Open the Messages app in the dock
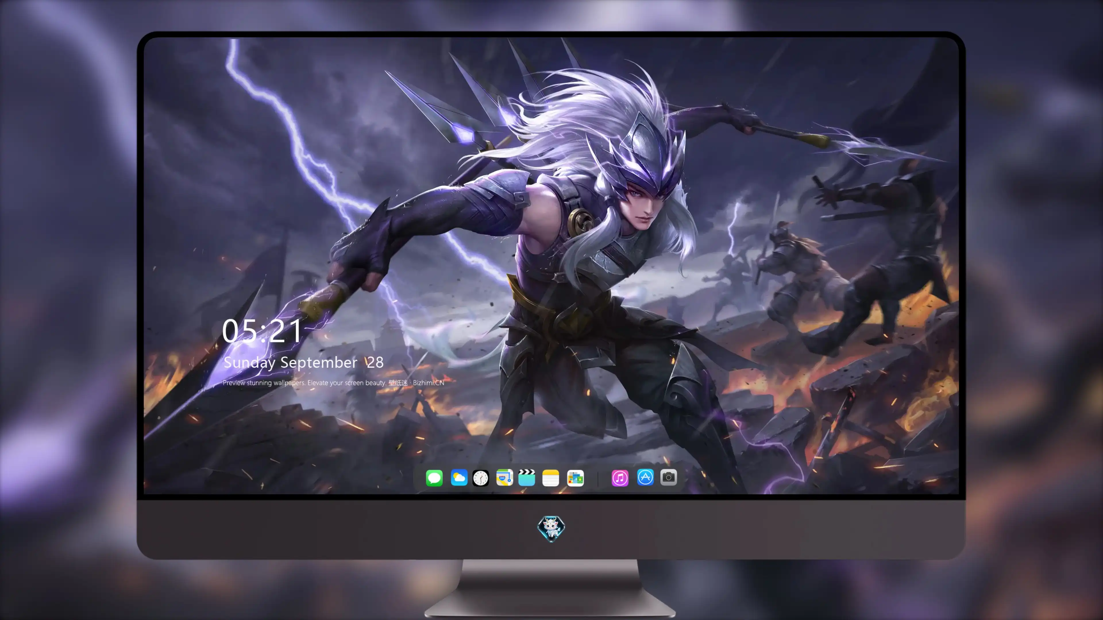Viewport: 1103px width, 620px height. (x=434, y=478)
